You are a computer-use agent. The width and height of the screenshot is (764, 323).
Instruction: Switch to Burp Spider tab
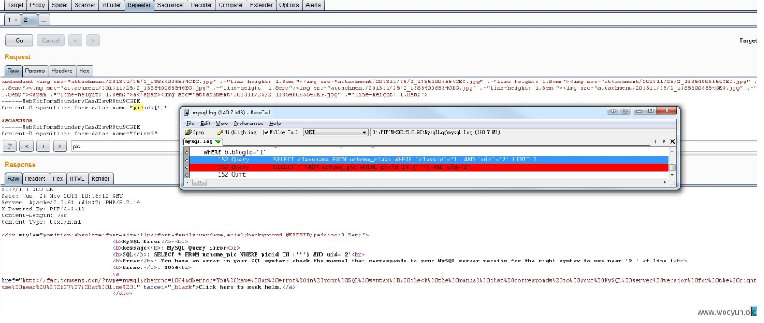(60, 5)
